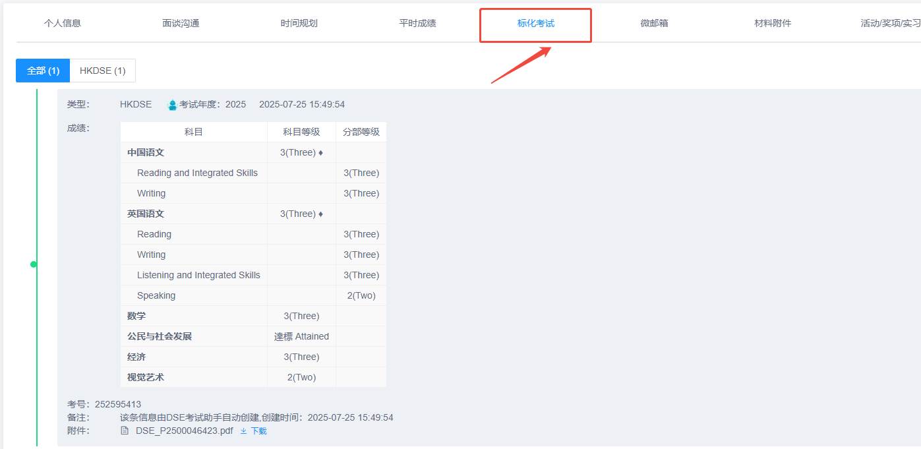Click the 下载 link for the attachment
Viewport: 921px width, 449px height.
pyautogui.click(x=258, y=431)
